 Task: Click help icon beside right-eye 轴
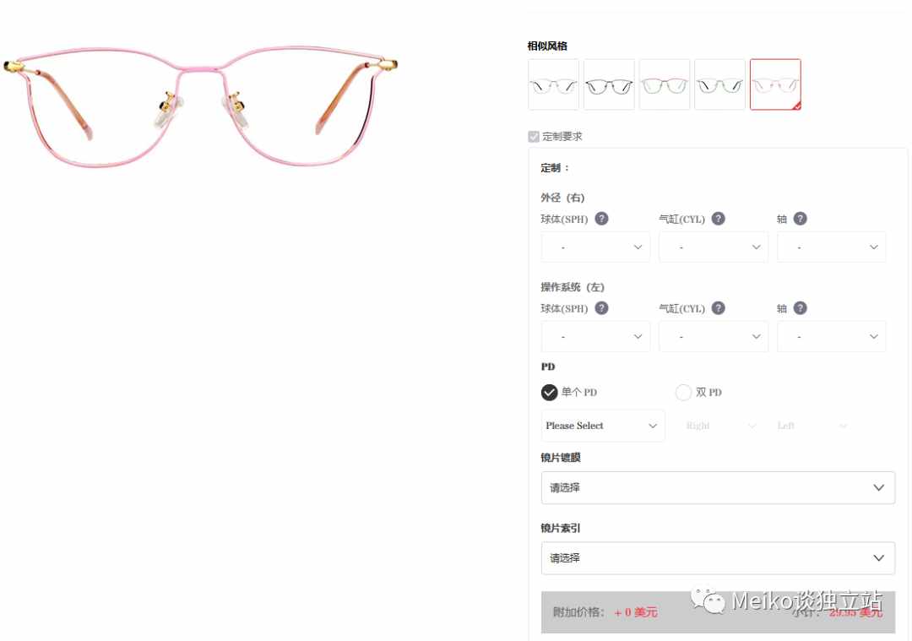tap(800, 219)
